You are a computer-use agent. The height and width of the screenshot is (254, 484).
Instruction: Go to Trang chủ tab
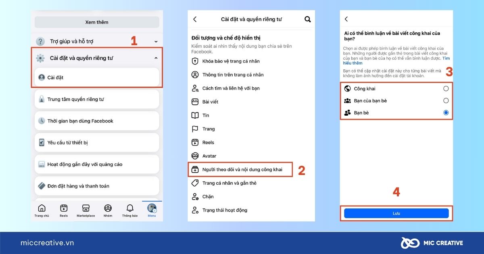coord(42,211)
